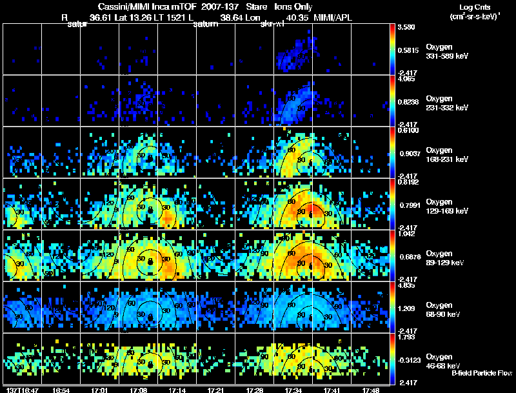Select the '38.64' L-shell value
This screenshot has height=393, width=516.
click(x=232, y=17)
